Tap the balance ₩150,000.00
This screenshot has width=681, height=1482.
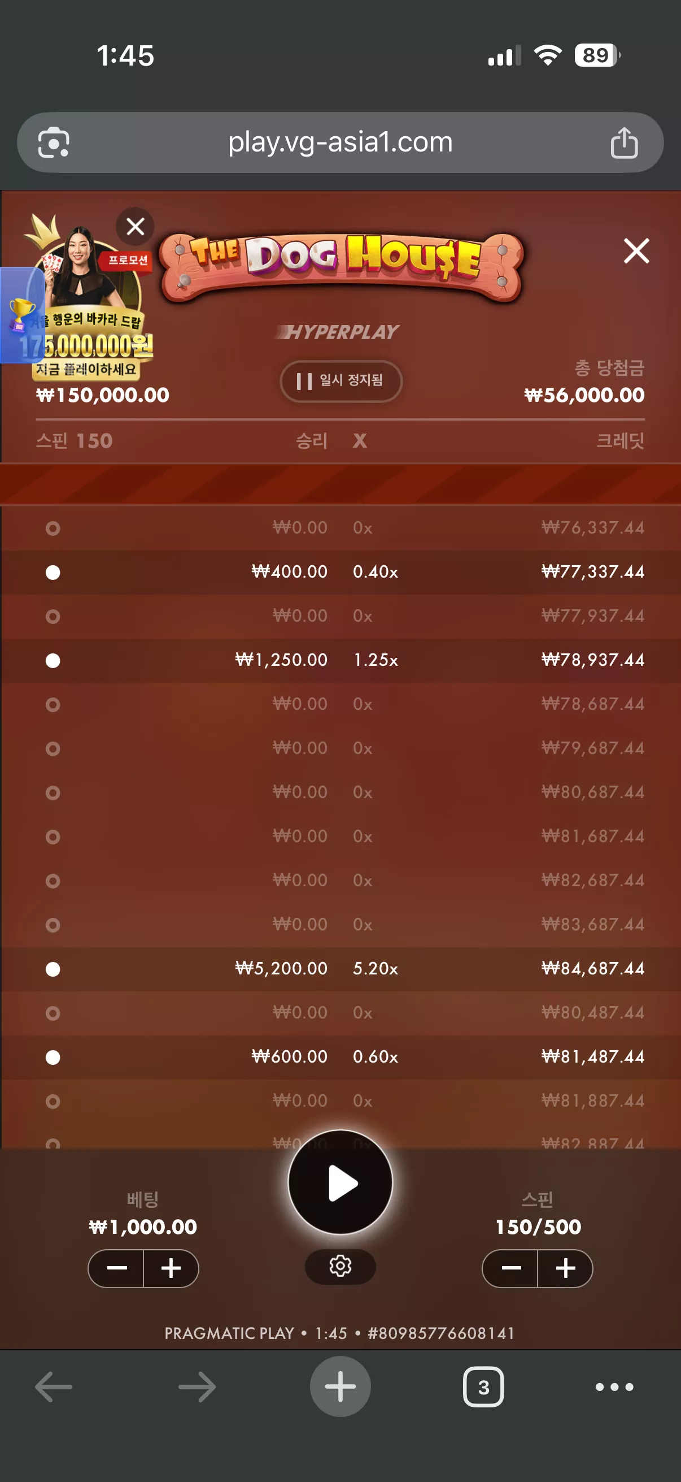point(102,395)
